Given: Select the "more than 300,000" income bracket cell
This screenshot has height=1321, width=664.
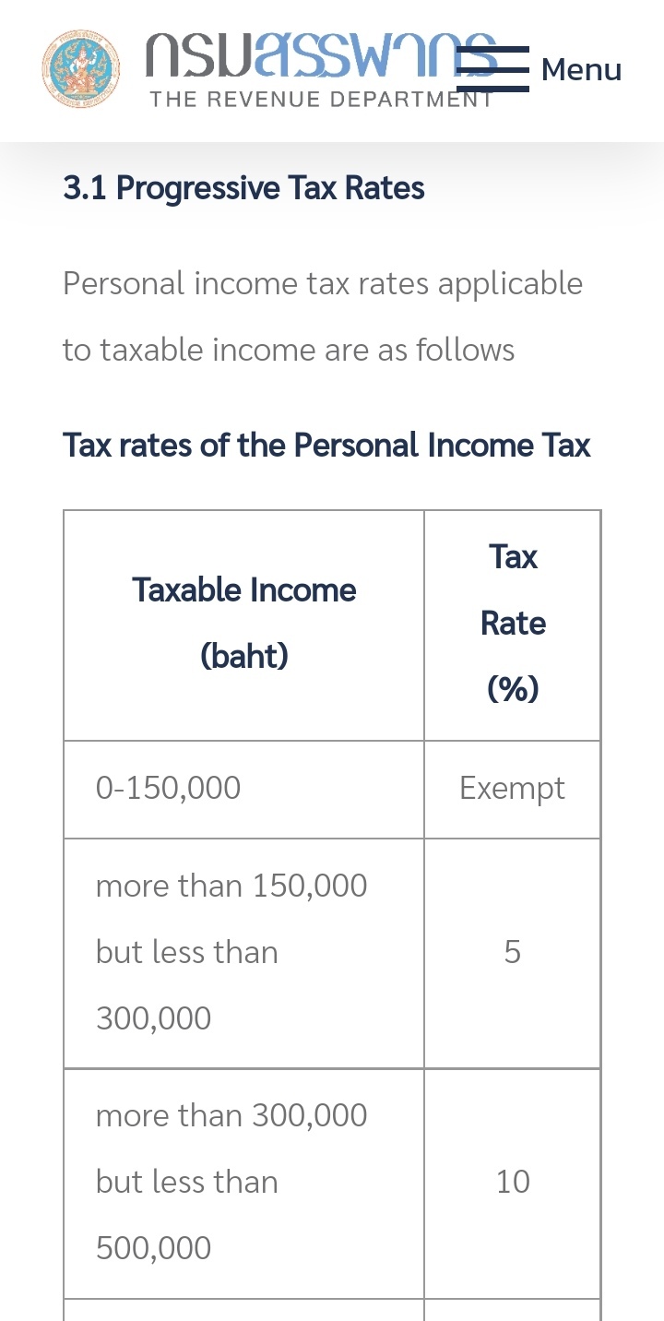Looking at the screenshot, I should tap(231, 1116).
